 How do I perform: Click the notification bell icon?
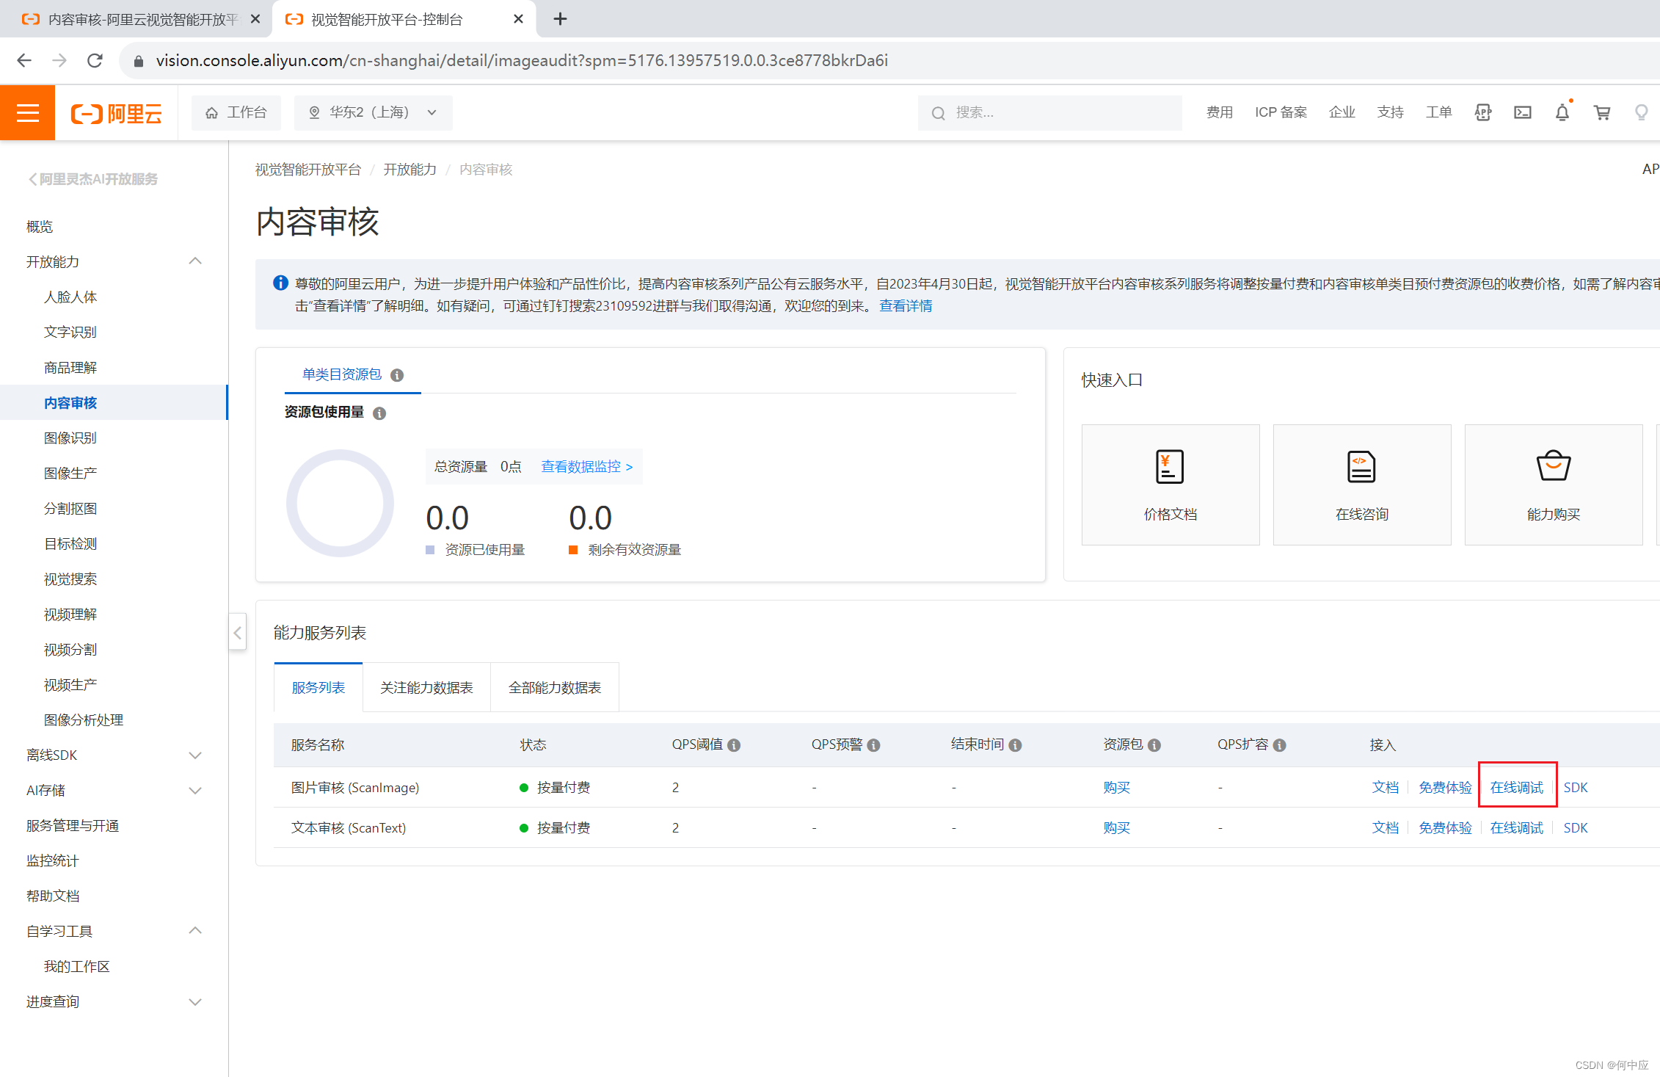[x=1562, y=112]
